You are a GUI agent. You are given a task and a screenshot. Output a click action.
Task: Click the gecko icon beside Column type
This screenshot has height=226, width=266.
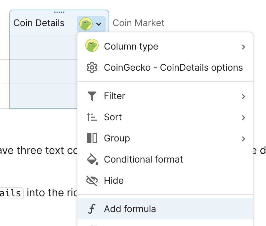tap(92, 46)
